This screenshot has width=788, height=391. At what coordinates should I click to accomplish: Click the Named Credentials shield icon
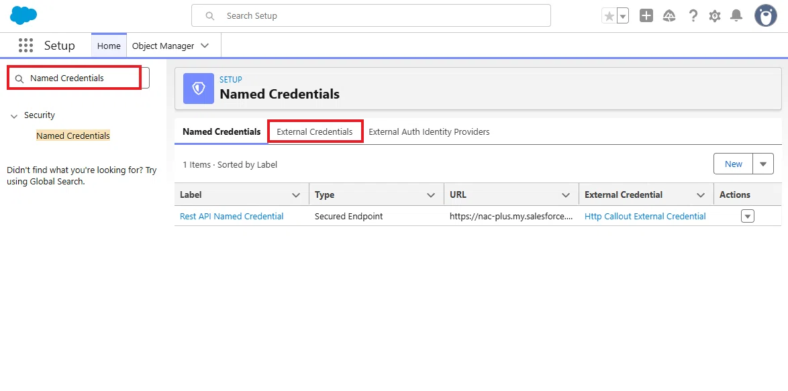click(199, 89)
